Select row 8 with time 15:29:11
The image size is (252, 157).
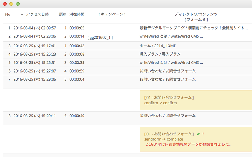coord(128,118)
